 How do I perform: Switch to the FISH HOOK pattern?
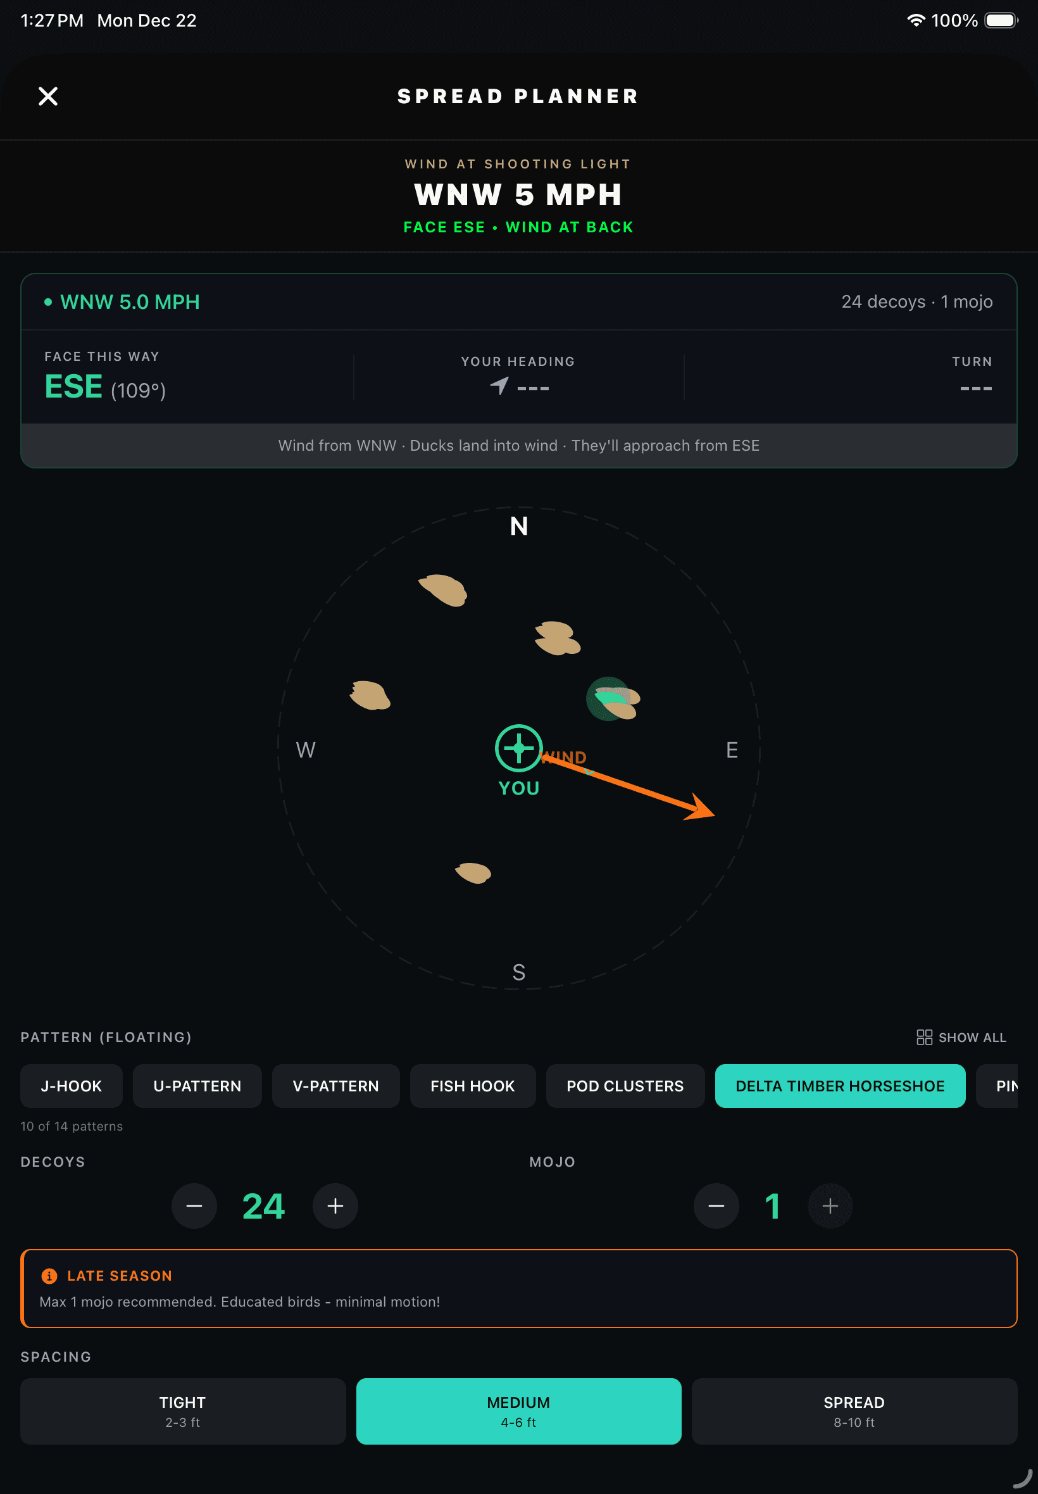click(x=473, y=1086)
